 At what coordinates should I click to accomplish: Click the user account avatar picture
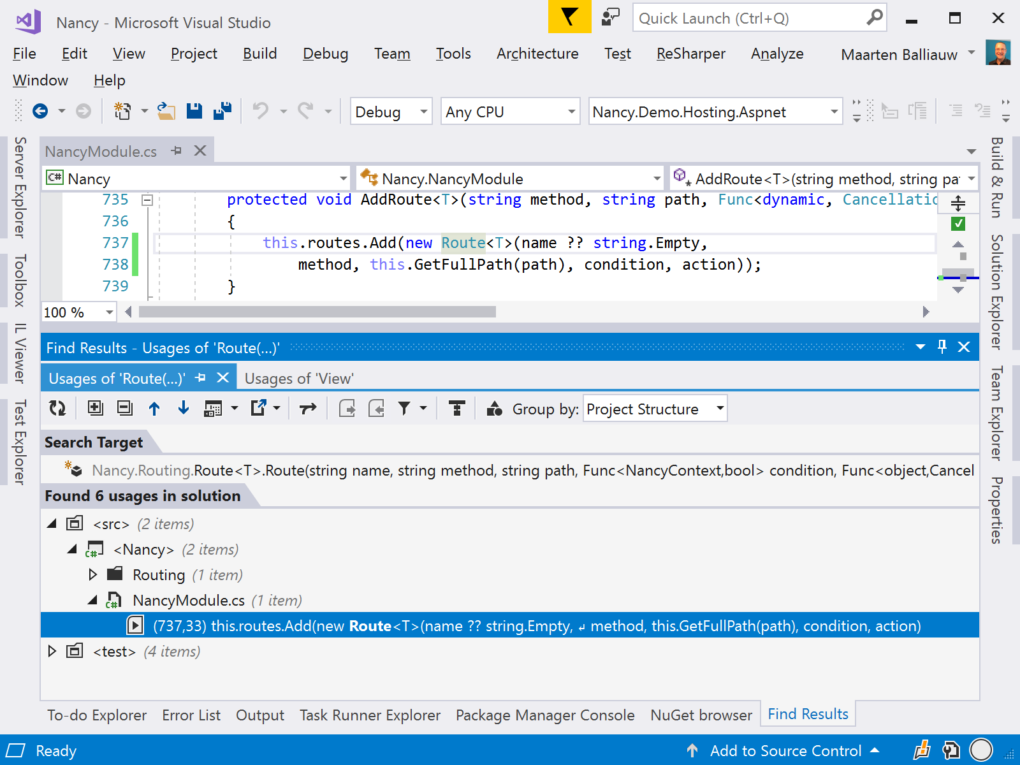click(x=998, y=54)
